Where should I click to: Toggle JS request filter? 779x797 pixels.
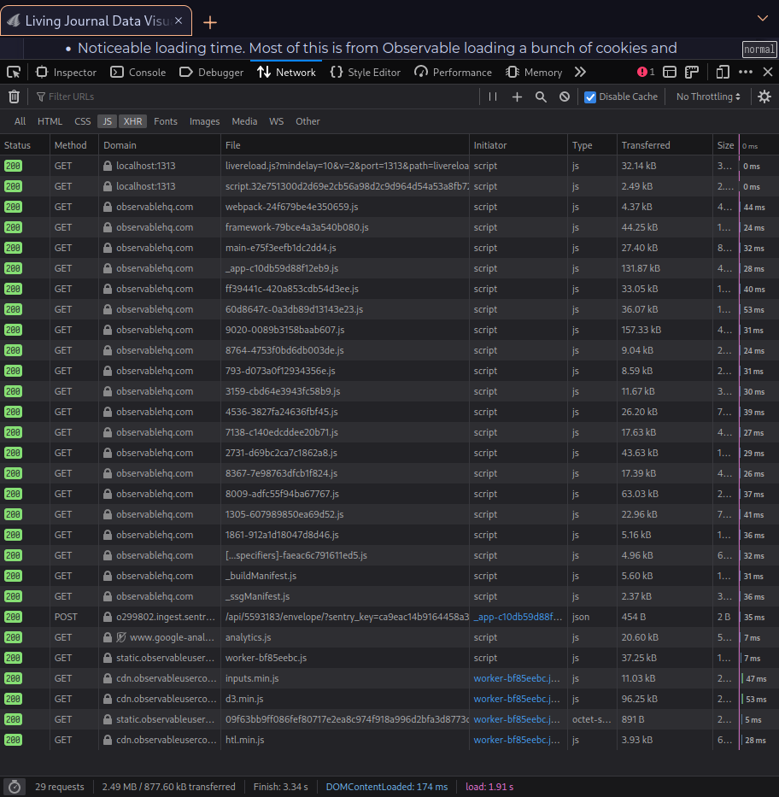point(108,121)
